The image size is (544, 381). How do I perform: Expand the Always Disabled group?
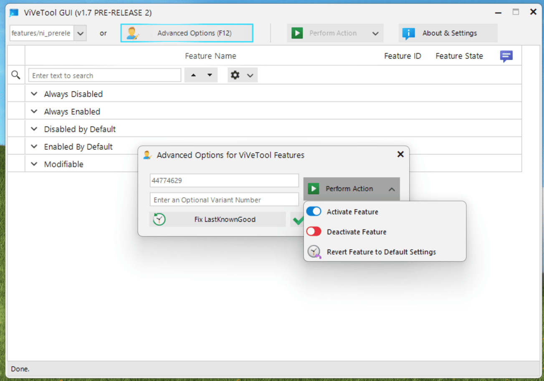[34, 94]
